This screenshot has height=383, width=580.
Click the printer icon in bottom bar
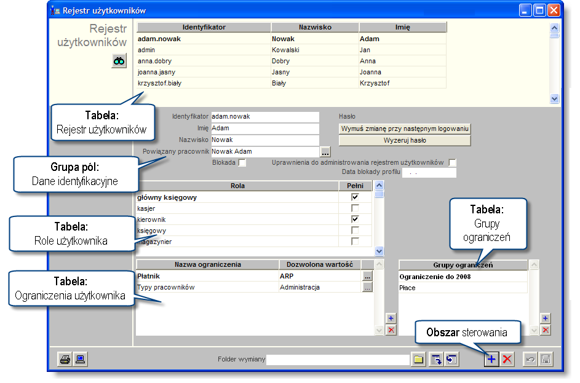pyautogui.click(x=65, y=360)
